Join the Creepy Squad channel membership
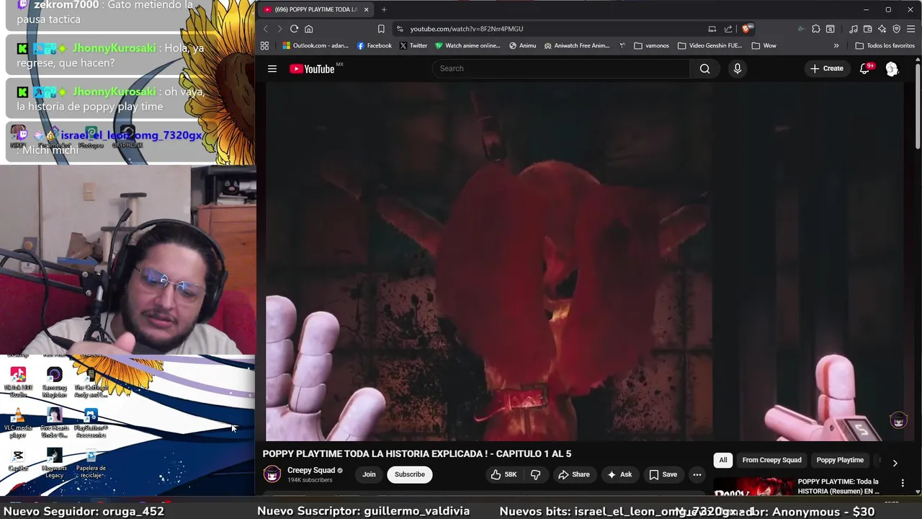The height and width of the screenshot is (519, 922). 369,474
